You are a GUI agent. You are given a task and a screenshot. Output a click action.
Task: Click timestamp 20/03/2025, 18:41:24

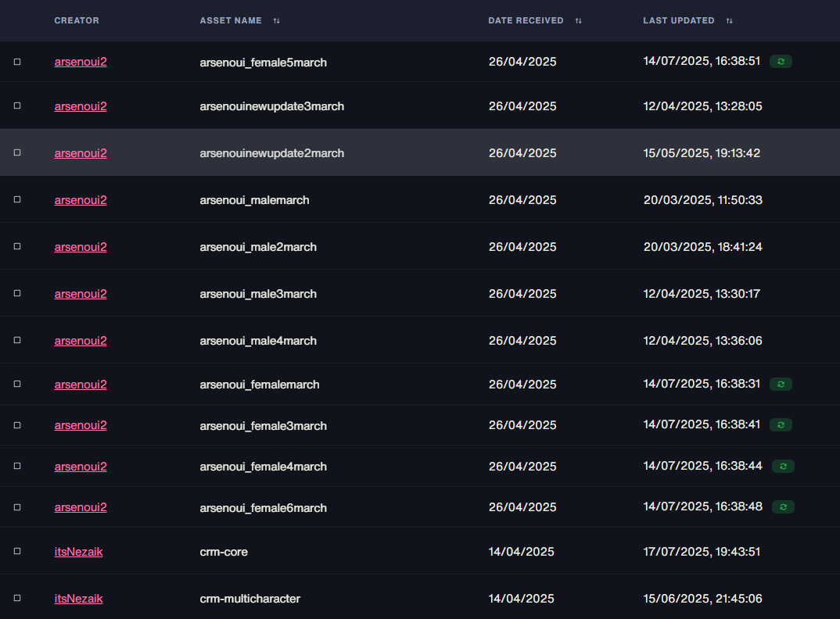(702, 247)
